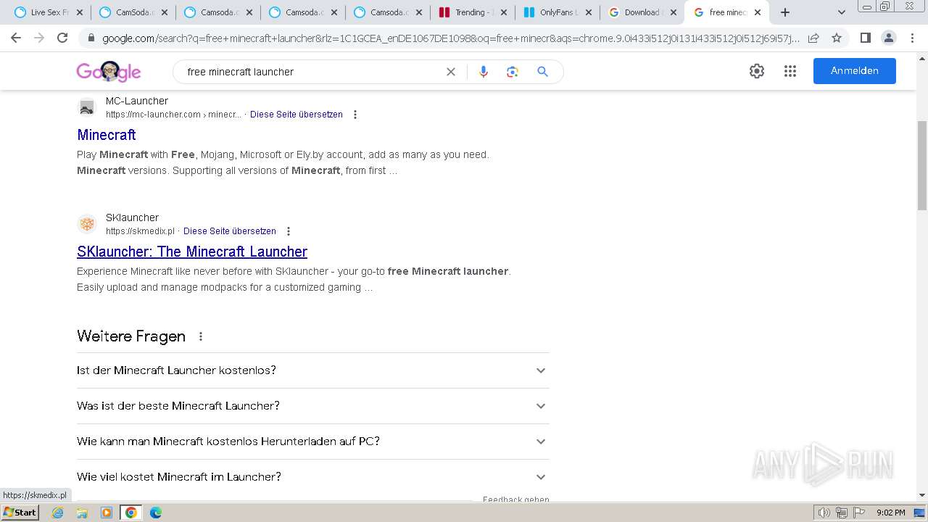Viewport: 928px width, 522px height.
Task: Open File Explorer from the taskbar
Action: tap(82, 513)
